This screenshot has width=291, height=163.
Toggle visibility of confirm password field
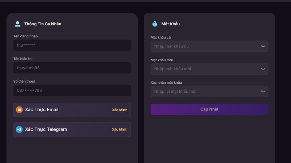coord(263,91)
